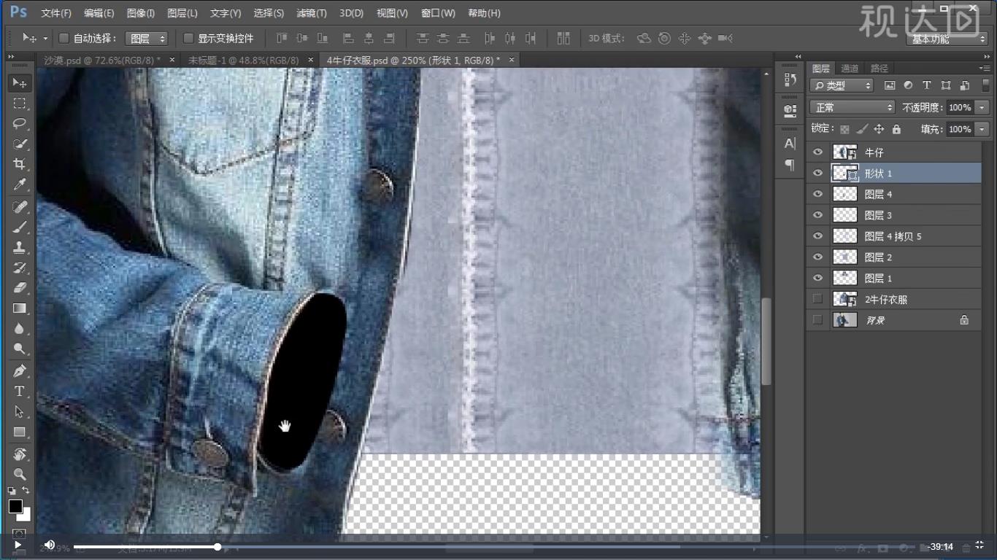
Task: Open the 正常 blend mode dropdown
Action: (x=852, y=107)
